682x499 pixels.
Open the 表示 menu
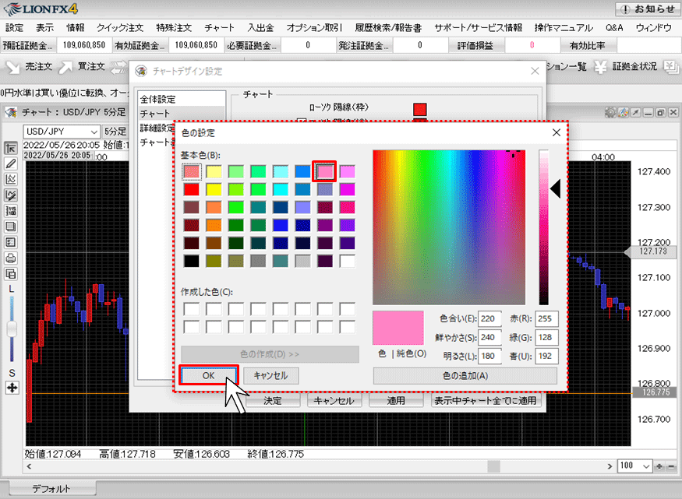[x=44, y=28]
